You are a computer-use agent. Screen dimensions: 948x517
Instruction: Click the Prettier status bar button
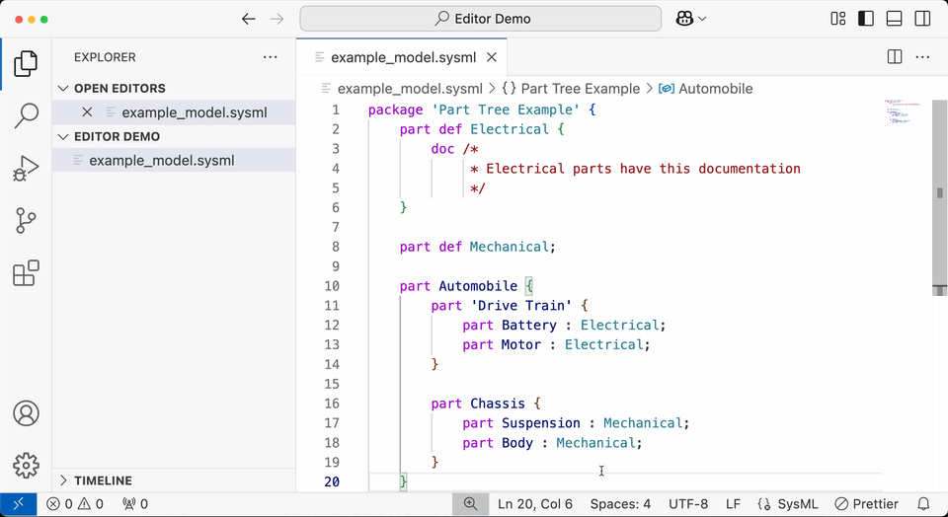click(x=867, y=504)
